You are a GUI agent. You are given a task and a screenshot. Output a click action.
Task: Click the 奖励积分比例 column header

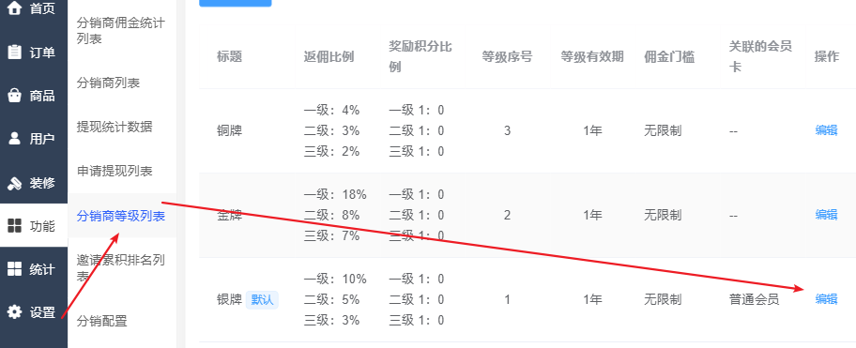tap(420, 56)
